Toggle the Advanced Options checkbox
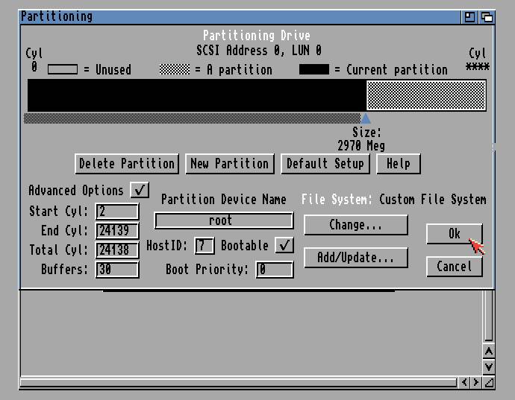Viewport: 515px width, 400px height. 140,190
